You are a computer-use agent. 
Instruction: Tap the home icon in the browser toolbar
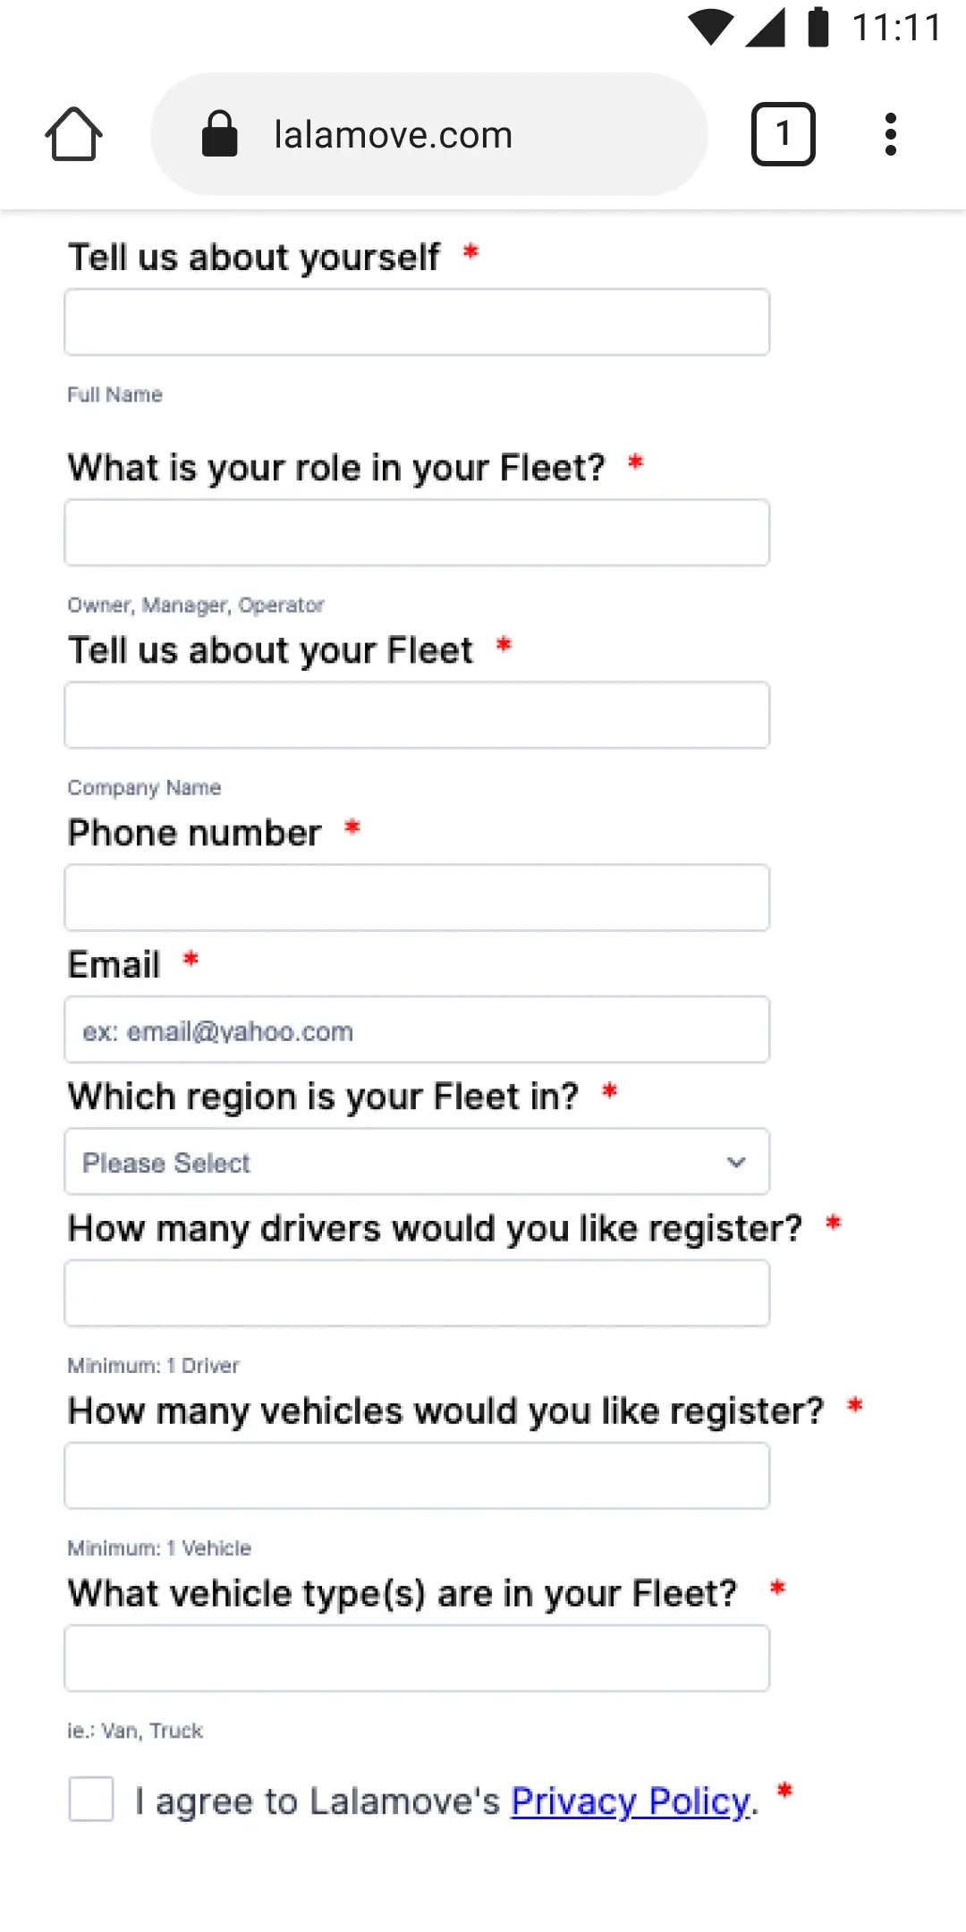click(x=75, y=134)
